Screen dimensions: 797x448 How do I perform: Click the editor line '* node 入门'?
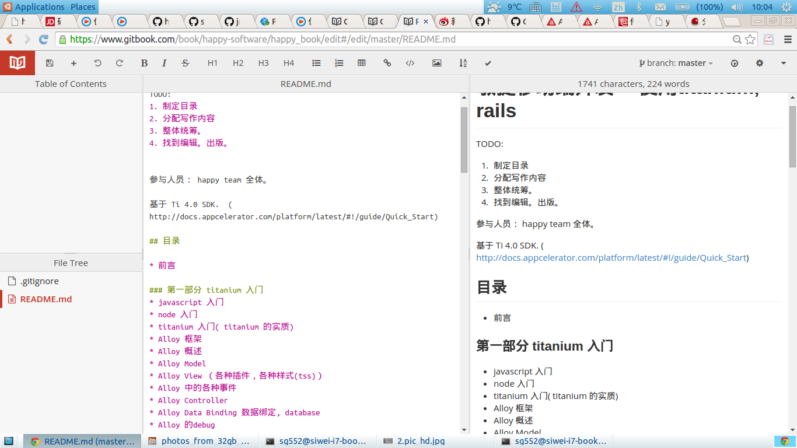173,314
